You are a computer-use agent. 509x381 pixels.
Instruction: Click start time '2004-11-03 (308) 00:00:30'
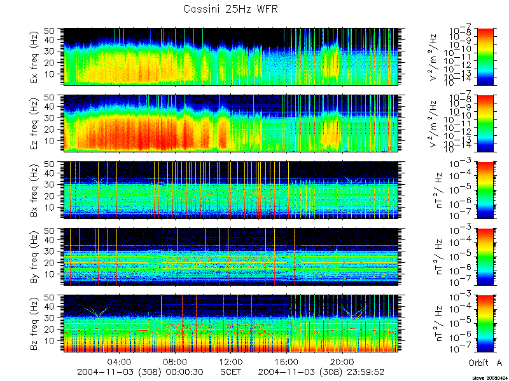point(141,371)
